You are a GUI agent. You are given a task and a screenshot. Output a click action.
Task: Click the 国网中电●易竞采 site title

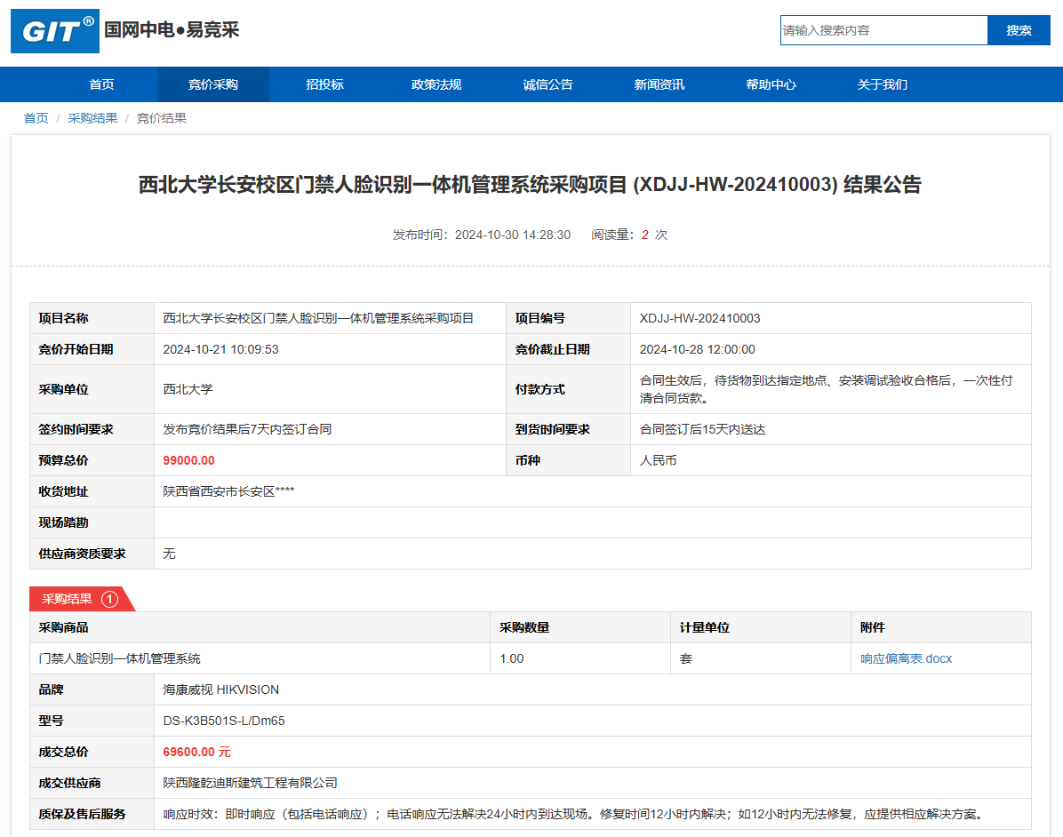172,29
